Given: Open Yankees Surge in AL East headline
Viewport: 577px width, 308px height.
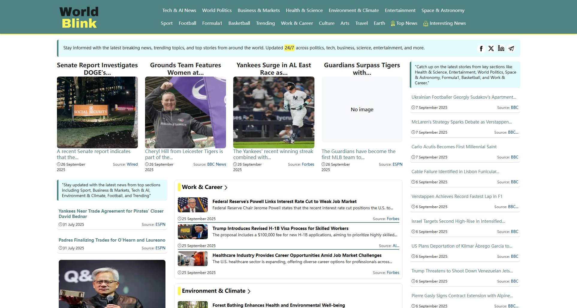Looking at the screenshot, I should pyautogui.click(x=274, y=69).
